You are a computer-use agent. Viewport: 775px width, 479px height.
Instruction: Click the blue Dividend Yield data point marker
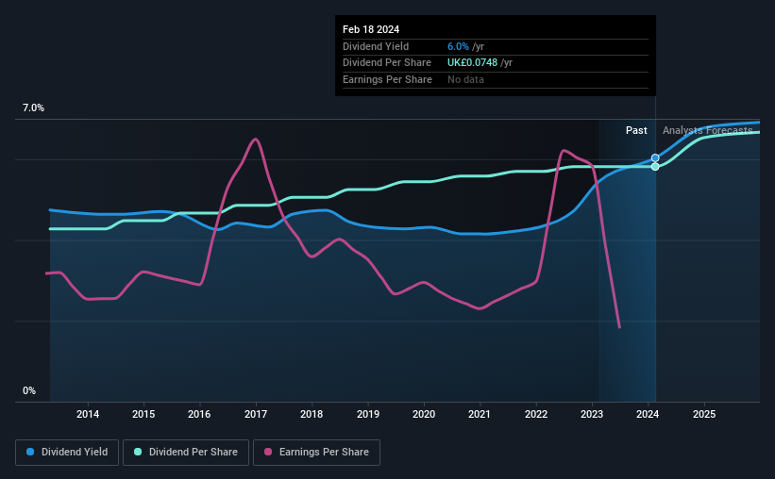[x=655, y=158]
